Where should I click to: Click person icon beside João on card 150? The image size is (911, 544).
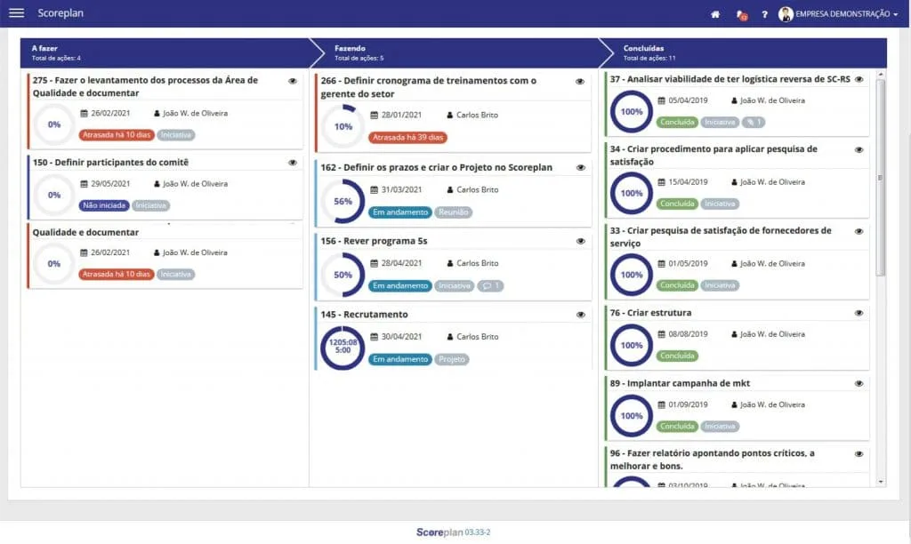pyautogui.click(x=157, y=184)
